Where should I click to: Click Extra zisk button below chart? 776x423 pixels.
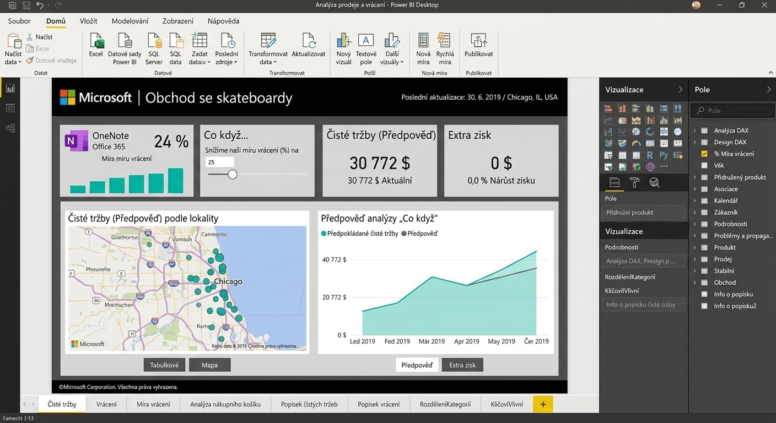[462, 365]
